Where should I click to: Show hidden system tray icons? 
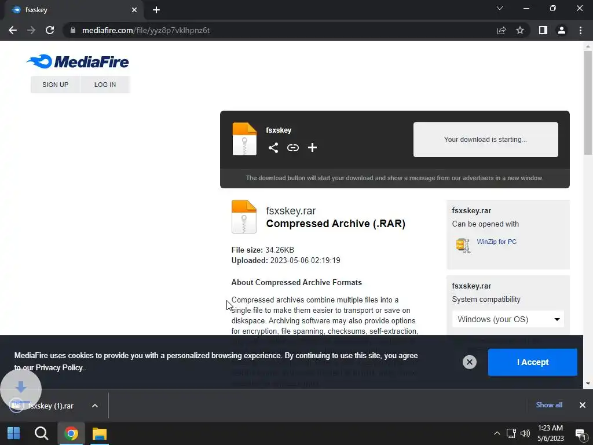pos(497,433)
